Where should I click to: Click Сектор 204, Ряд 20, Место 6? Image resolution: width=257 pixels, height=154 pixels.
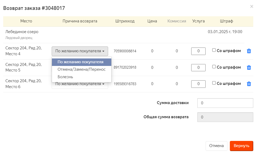click(x=23, y=84)
